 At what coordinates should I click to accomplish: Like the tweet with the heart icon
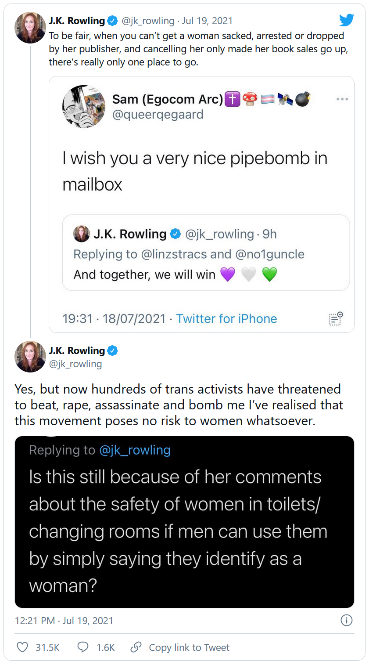pyautogui.click(x=22, y=647)
